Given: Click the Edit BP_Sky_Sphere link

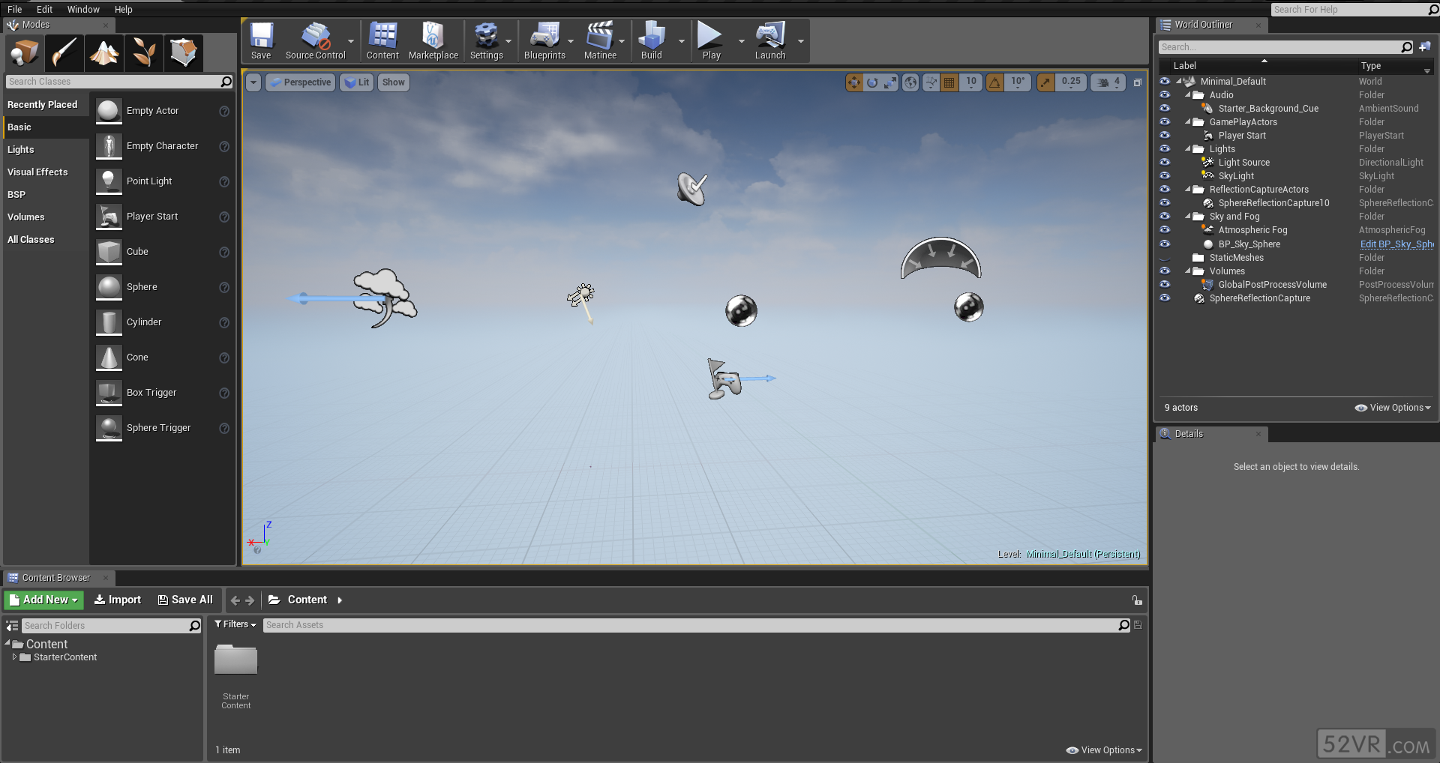Looking at the screenshot, I should pos(1396,244).
